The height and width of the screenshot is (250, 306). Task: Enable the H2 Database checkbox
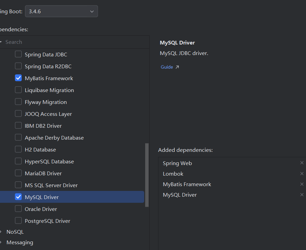18,149
